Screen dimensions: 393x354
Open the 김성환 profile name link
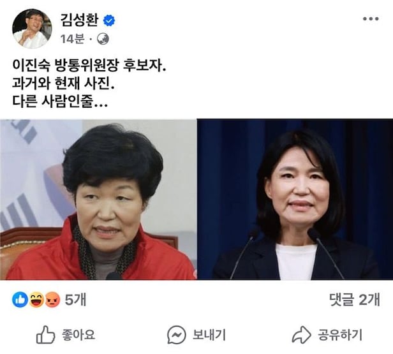[80, 20]
